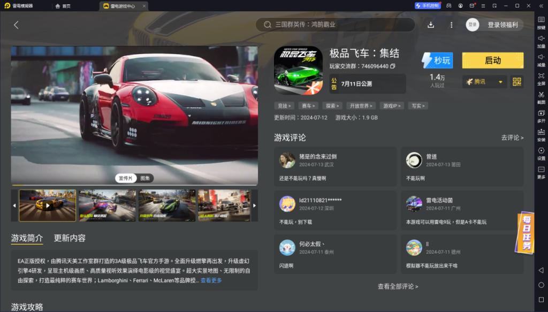Switch media view to 宣传片
This screenshot has width=548, height=312.
point(125,178)
